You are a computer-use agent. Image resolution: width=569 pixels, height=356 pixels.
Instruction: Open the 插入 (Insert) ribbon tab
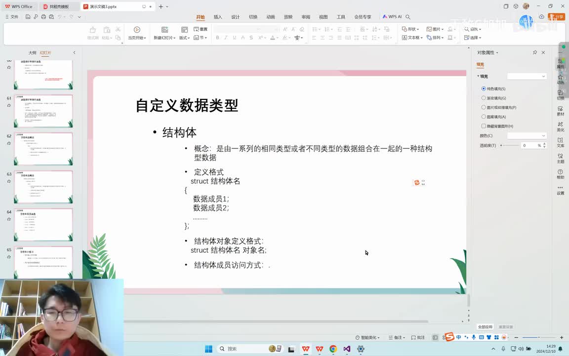(218, 17)
